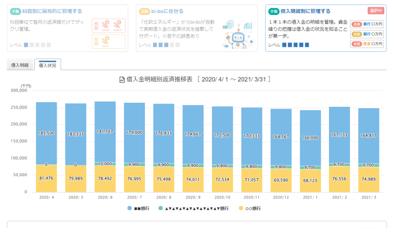Click the 78,492 yellow bar value
This screenshot has width=405, height=228.
click(x=105, y=178)
